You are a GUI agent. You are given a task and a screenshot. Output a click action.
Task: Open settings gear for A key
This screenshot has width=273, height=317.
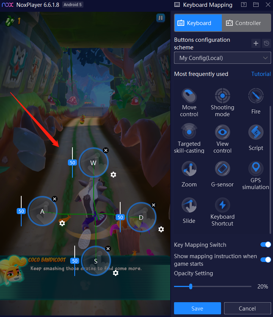[62, 223]
